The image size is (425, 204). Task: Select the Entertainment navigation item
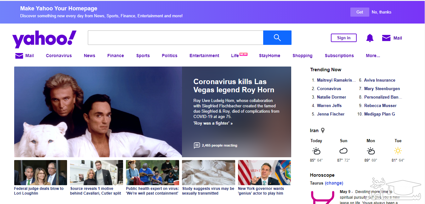tap(204, 56)
